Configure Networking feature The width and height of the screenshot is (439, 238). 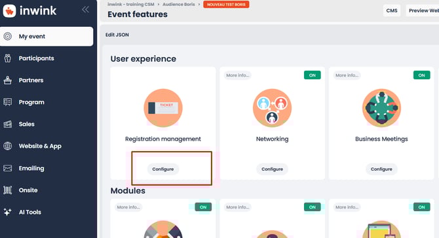click(272, 169)
